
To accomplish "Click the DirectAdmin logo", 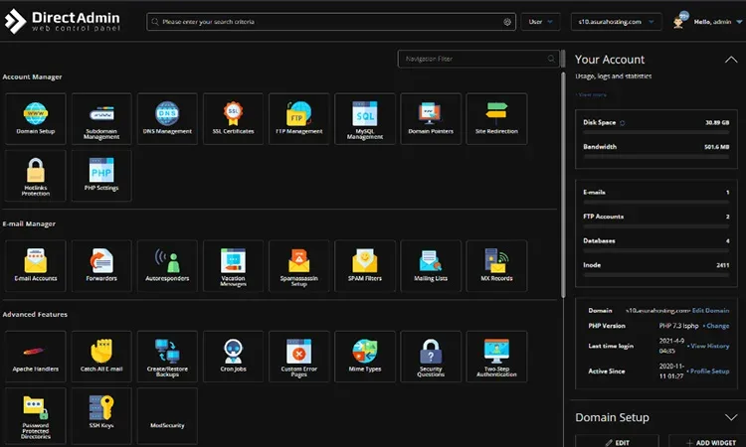I will 62,22.
